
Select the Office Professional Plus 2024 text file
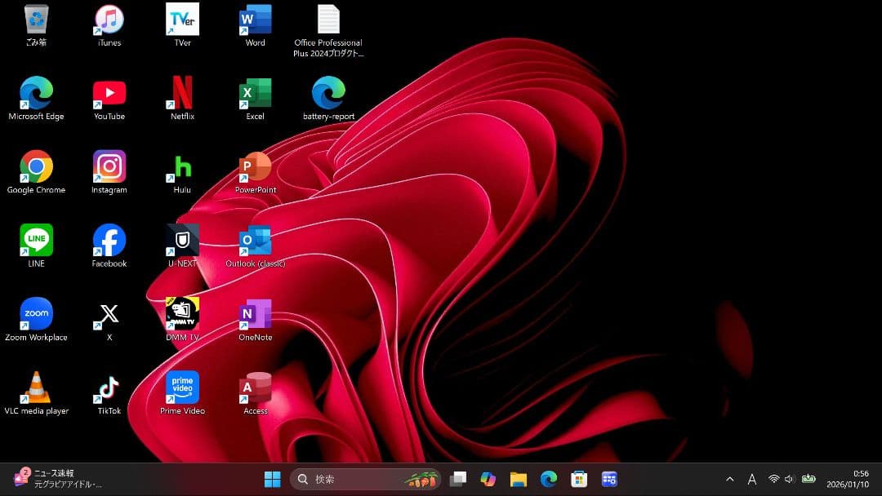point(328,20)
